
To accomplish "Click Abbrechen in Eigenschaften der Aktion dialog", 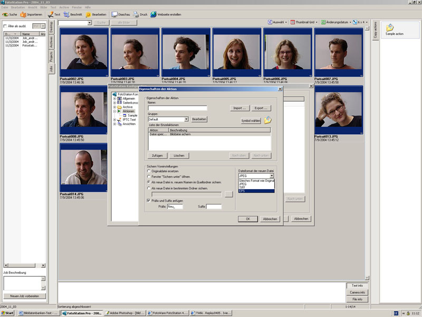I will (x=270, y=219).
